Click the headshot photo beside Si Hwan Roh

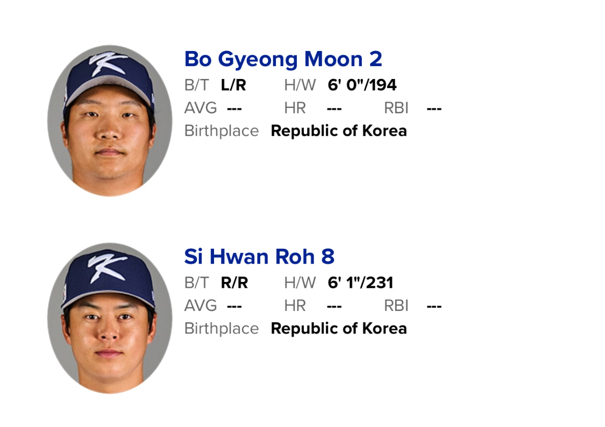[x=110, y=318]
